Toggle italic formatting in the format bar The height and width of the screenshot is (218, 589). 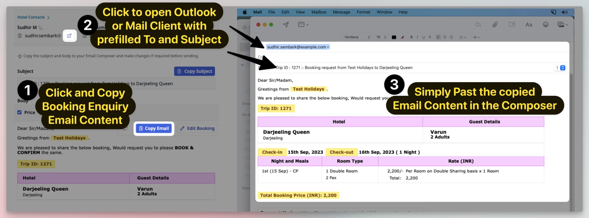click(x=417, y=37)
